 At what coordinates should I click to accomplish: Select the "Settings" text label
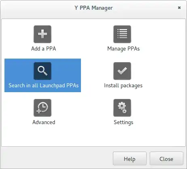pos(123,123)
